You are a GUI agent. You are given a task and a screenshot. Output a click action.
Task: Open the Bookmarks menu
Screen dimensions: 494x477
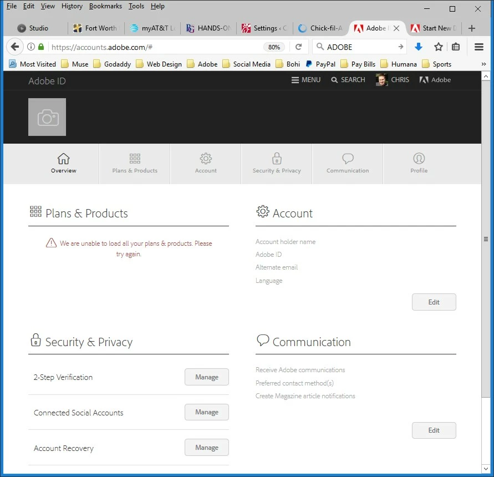105,6
